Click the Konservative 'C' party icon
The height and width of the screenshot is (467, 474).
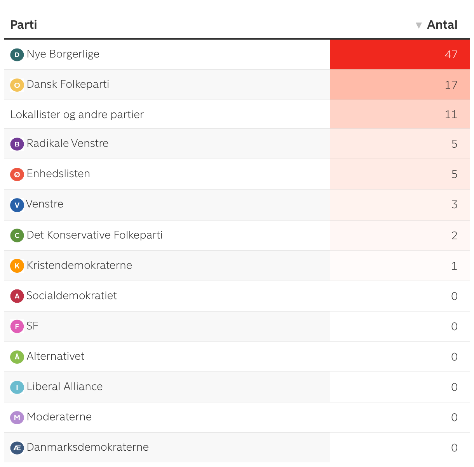[17, 235]
